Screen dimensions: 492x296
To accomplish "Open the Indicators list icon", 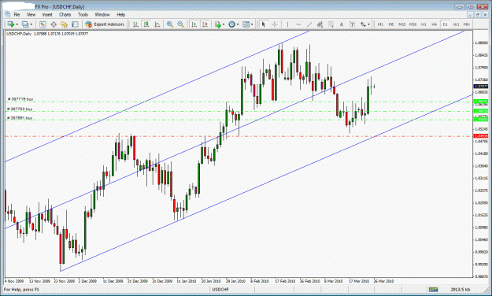I will (218, 24).
